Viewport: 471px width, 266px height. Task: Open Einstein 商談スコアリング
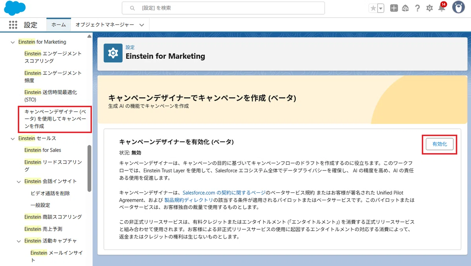53,217
